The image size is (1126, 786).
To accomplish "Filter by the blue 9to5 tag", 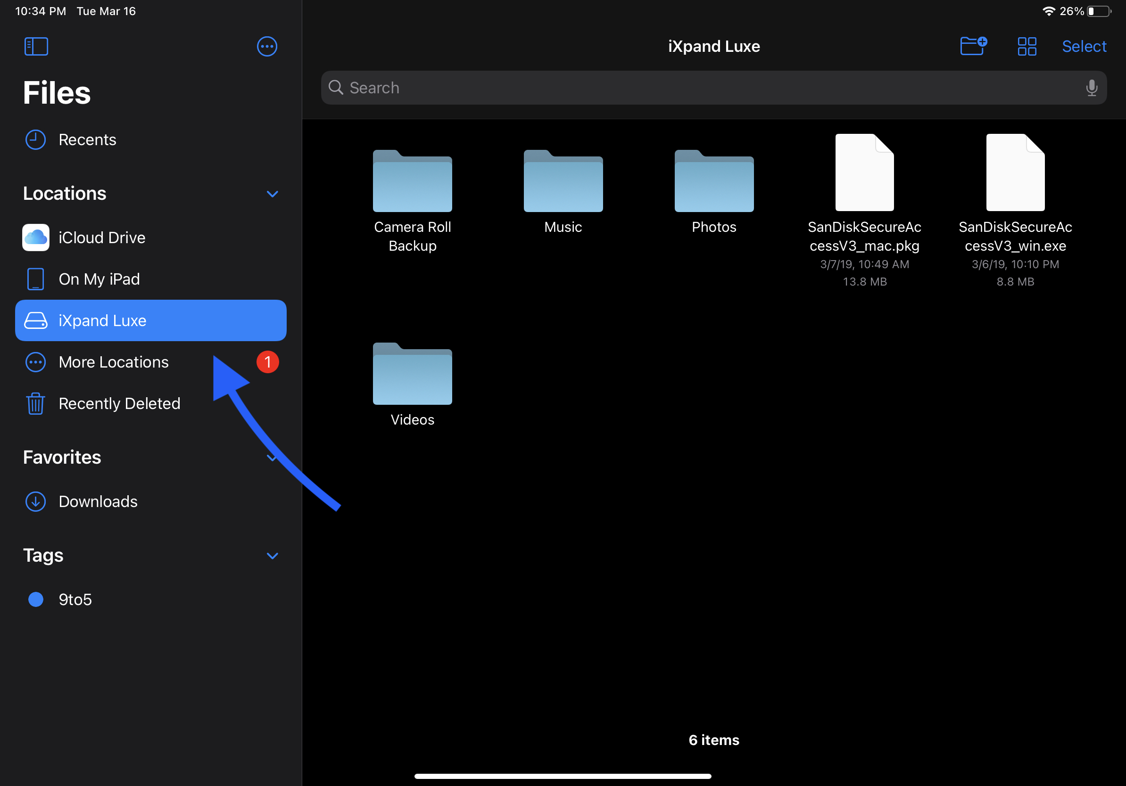I will tap(75, 599).
